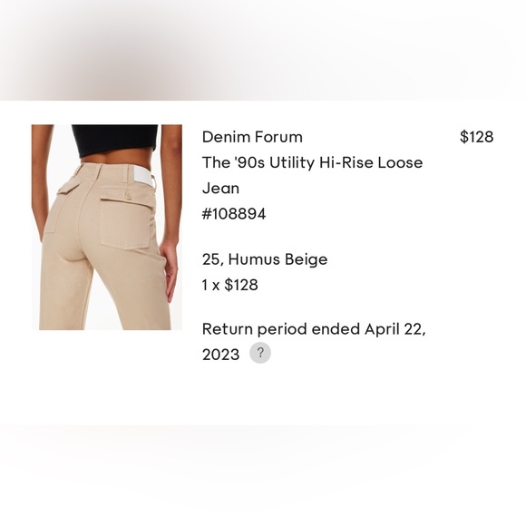The height and width of the screenshot is (526, 526).
Task: Click the $128 price at right
Action: click(476, 137)
